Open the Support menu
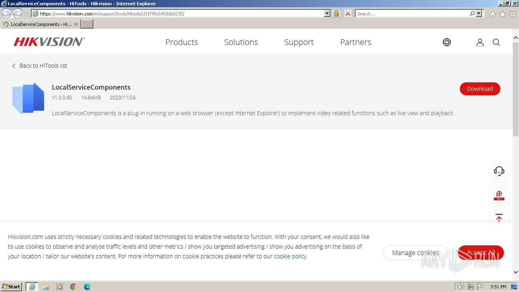 (x=299, y=42)
